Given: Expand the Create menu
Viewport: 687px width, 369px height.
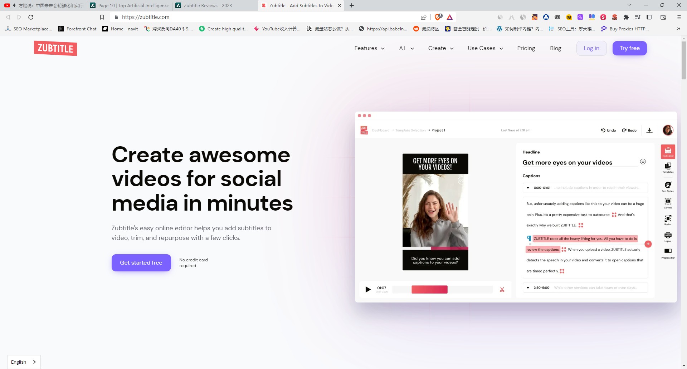Looking at the screenshot, I should point(441,48).
